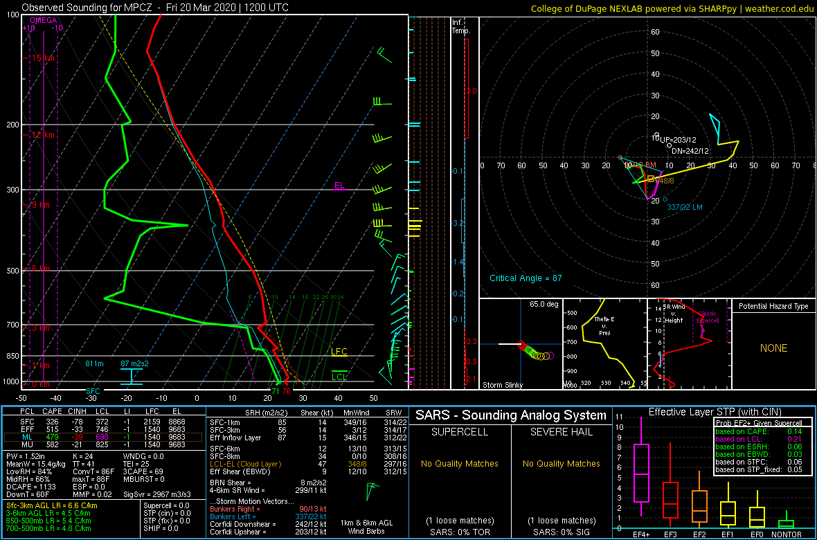The width and height of the screenshot is (817, 540).
Task: Click the 'Potential Hazard Type' header
Action: coord(773,307)
